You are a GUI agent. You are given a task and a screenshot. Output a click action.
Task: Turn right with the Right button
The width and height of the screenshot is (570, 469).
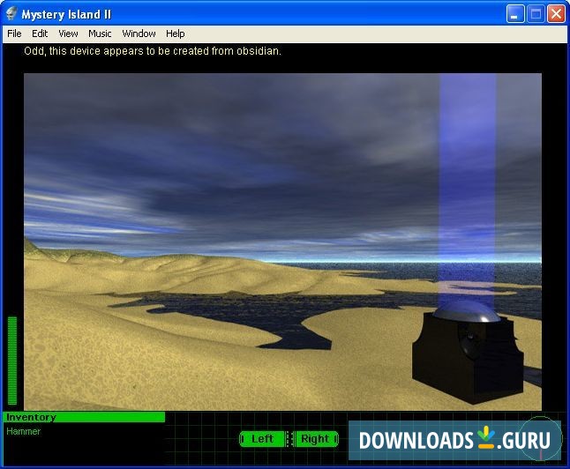point(316,439)
